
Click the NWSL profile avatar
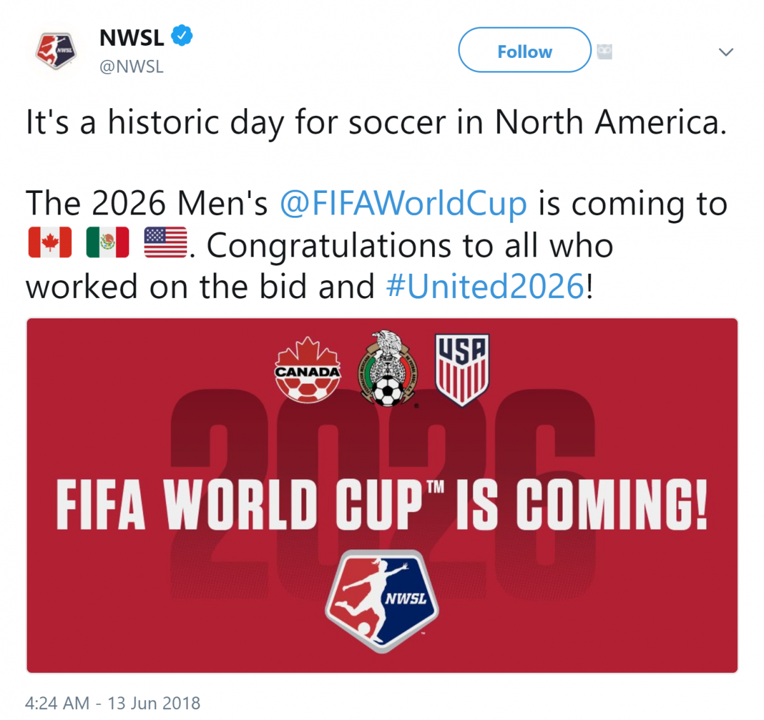pos(56,51)
